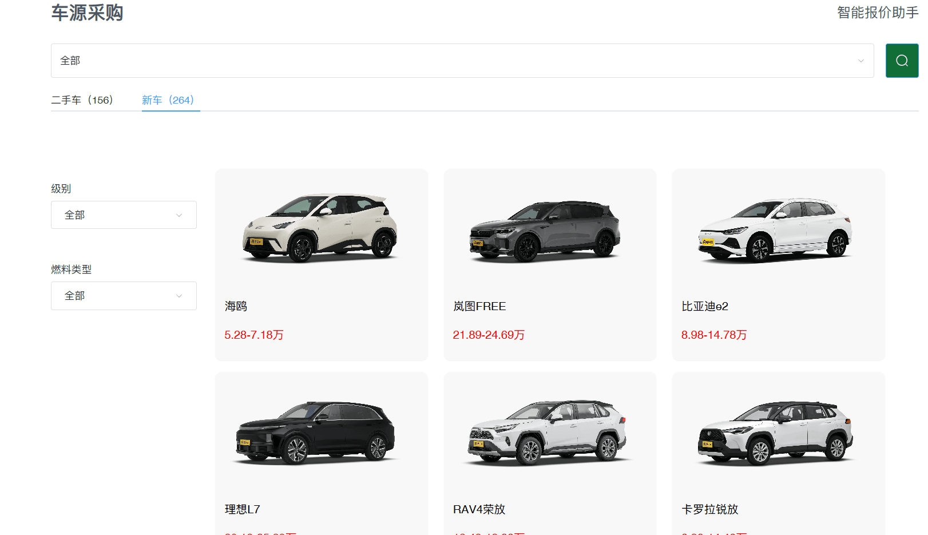Click the 21.89-24.69万 price of 岚图FREE
This screenshot has height=535, width=928.
489,335
